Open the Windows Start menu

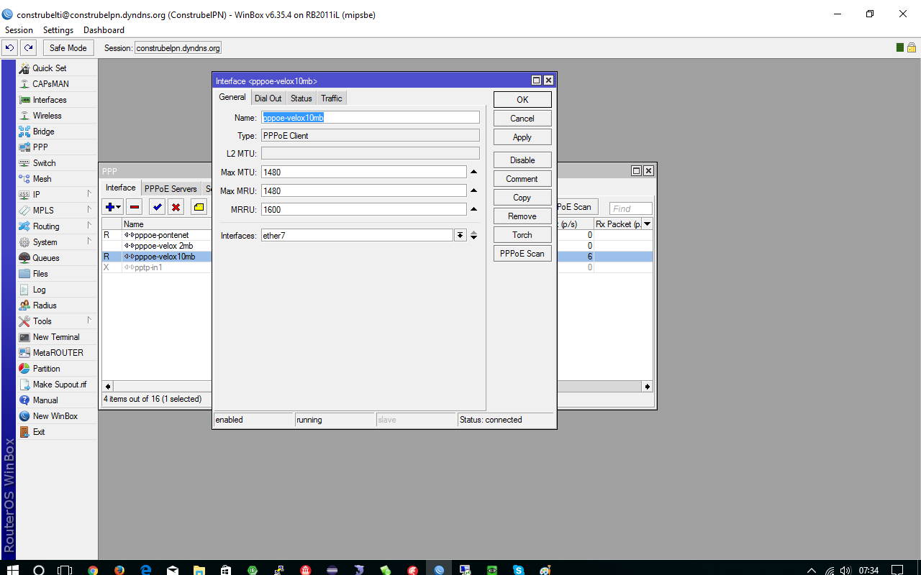pos(13,570)
